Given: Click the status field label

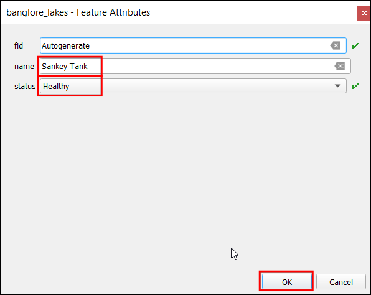Looking at the screenshot, I should coord(25,87).
